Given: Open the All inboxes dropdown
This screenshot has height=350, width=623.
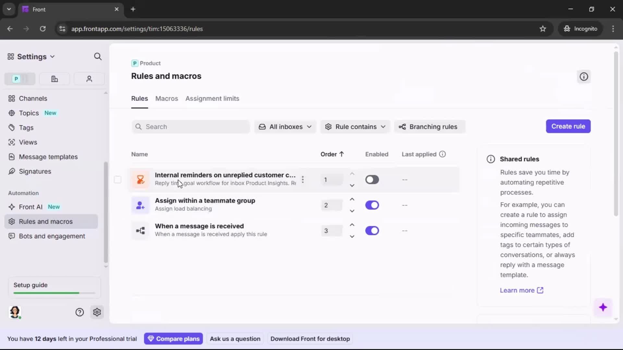Looking at the screenshot, I should point(285,127).
